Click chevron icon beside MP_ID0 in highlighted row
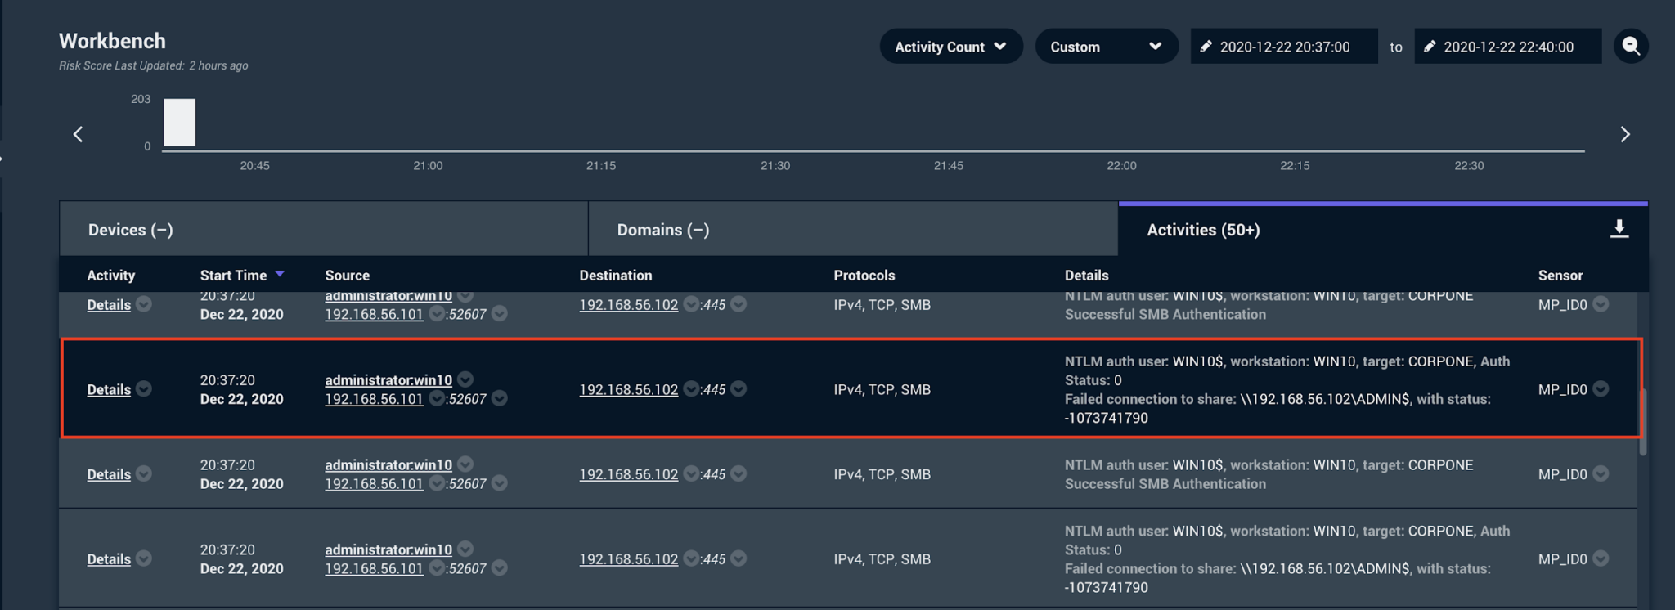The image size is (1675, 610). point(1601,389)
